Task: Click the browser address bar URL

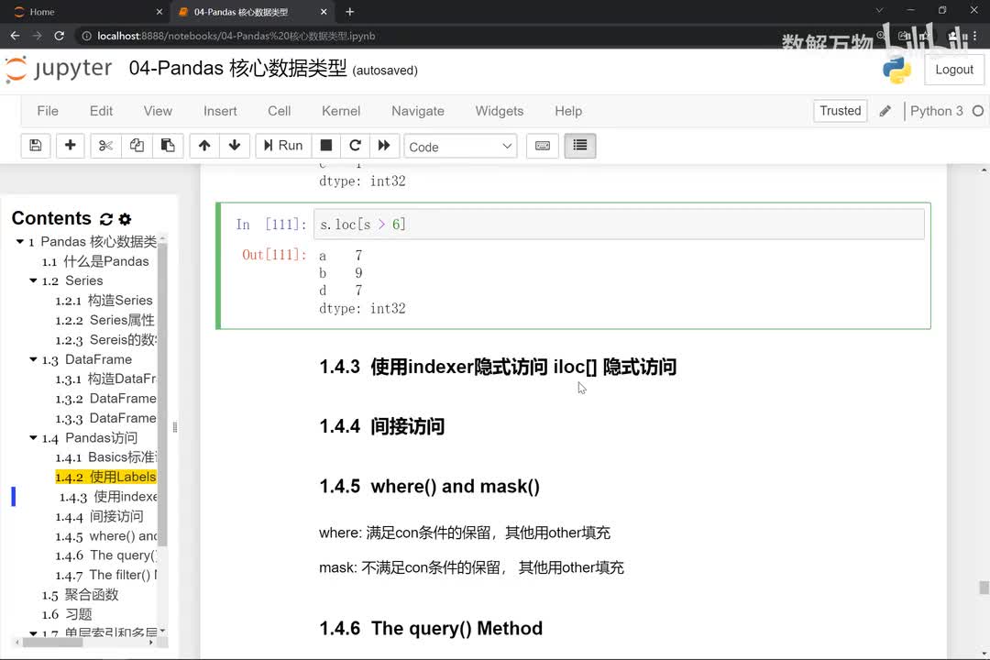Action: pyautogui.click(x=236, y=36)
